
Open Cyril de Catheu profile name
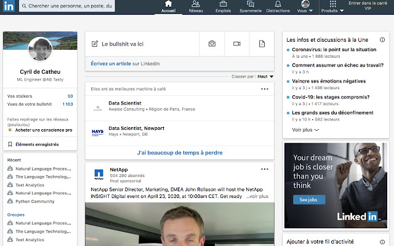click(x=40, y=72)
